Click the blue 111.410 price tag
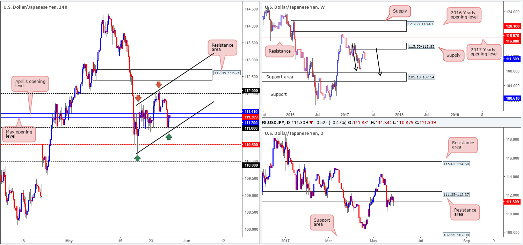Image resolution: width=523 pixels, height=245 pixels. tap(250, 112)
